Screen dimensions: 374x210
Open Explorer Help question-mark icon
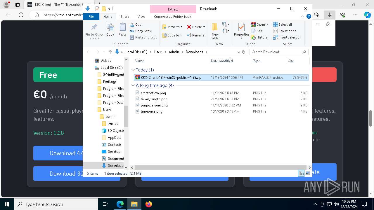[x=309, y=17]
